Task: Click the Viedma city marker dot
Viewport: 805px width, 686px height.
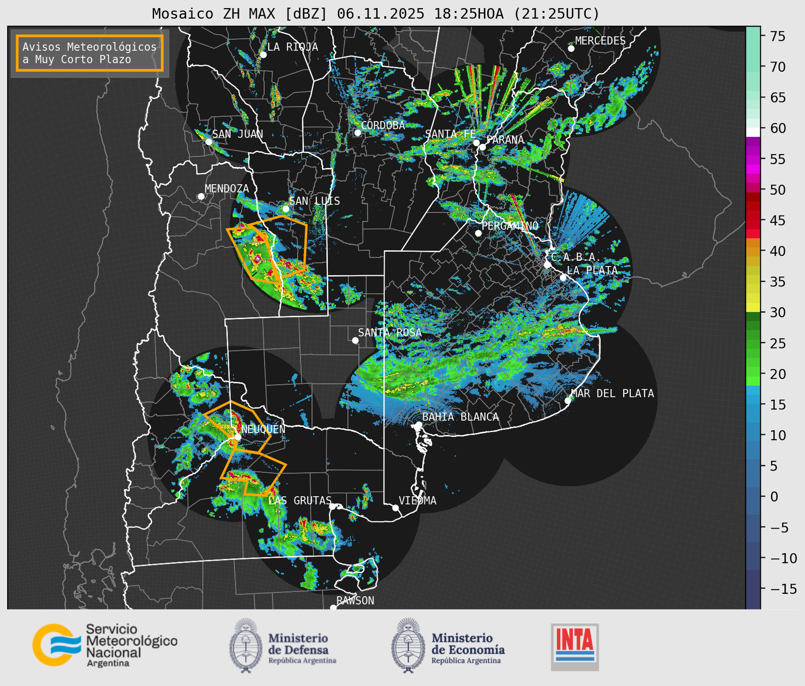Action: pyautogui.click(x=395, y=508)
